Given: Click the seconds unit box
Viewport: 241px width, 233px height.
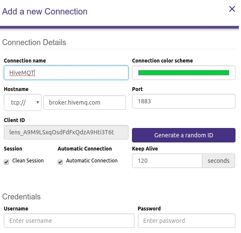Looking at the screenshot, I should tap(219, 161).
